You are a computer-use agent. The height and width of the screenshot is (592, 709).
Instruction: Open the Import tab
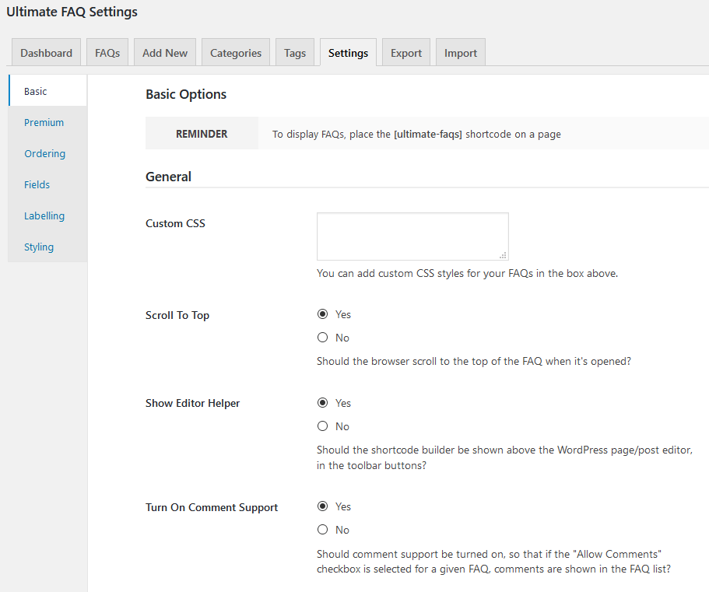460,53
